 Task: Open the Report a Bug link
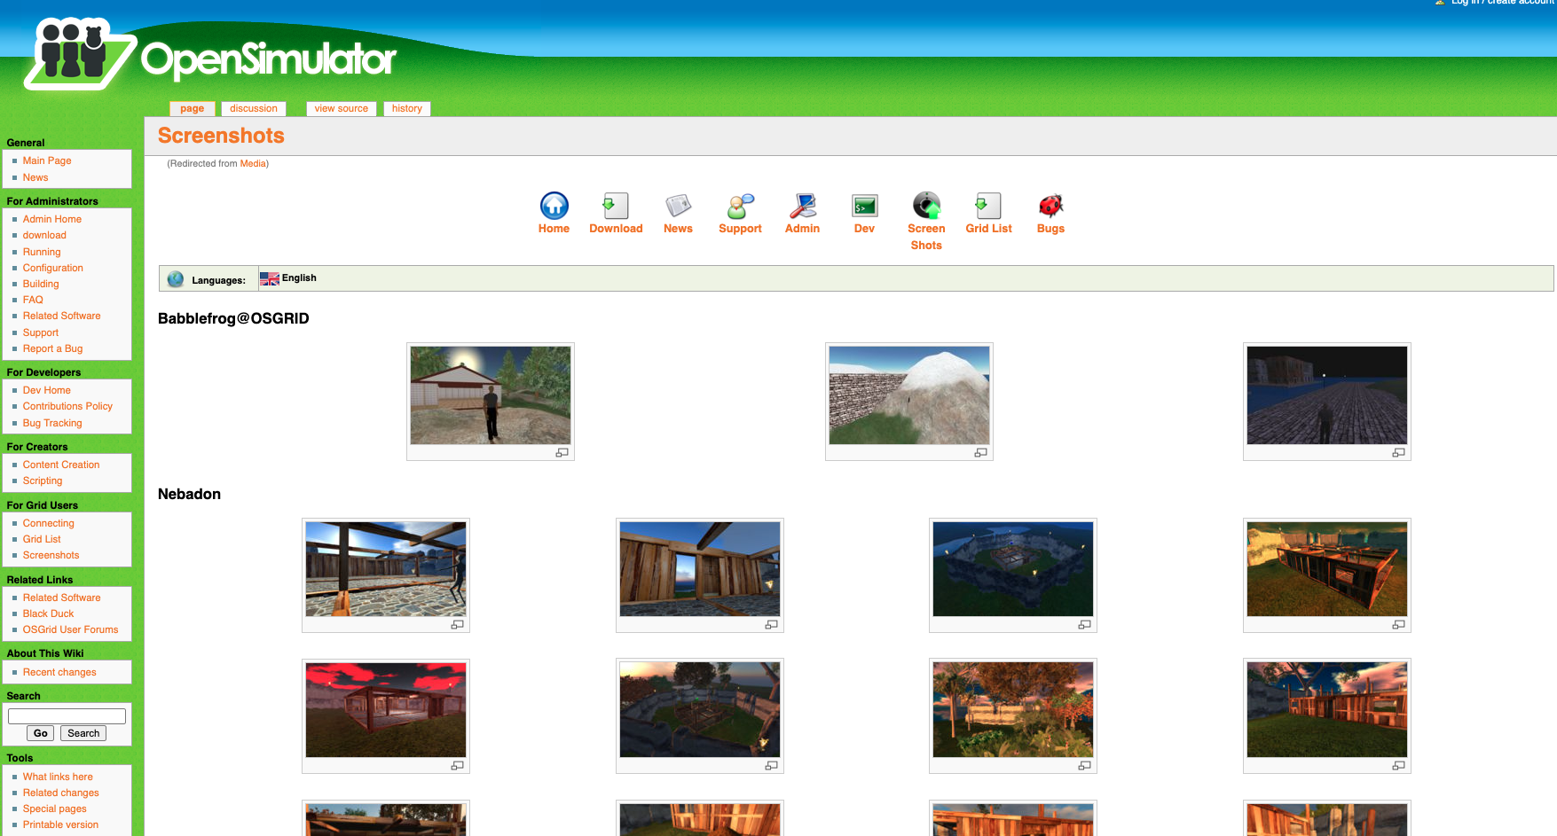click(53, 348)
